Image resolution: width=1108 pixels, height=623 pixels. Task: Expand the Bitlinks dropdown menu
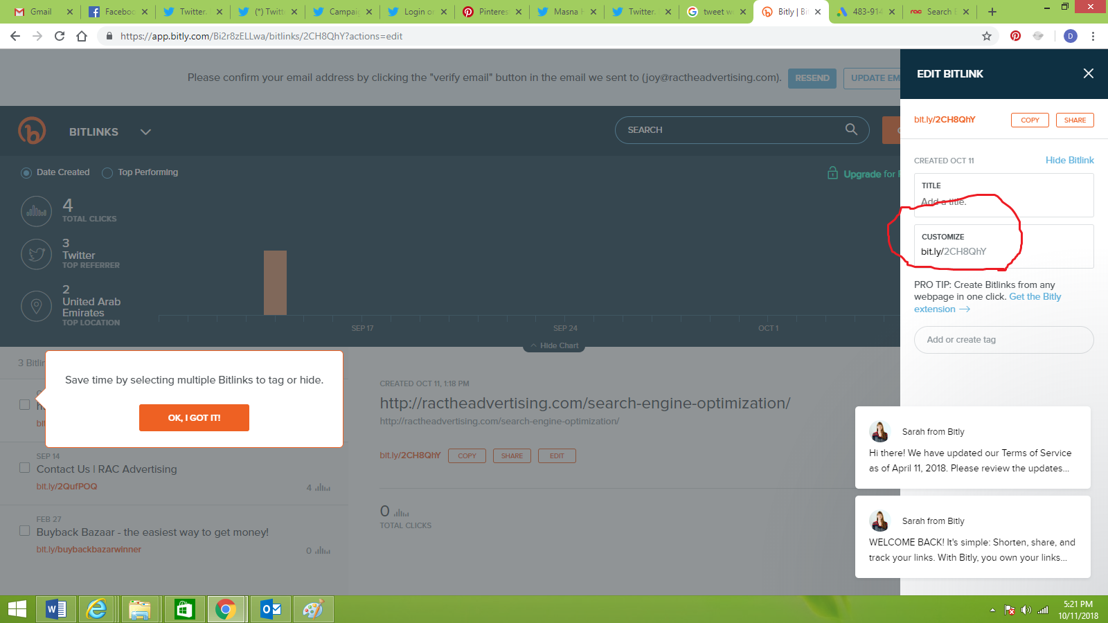point(145,132)
